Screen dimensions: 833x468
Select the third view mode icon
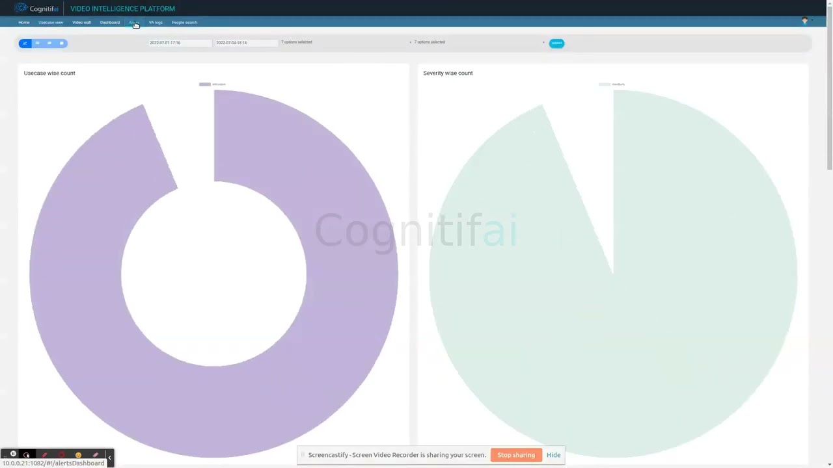pyautogui.click(x=49, y=44)
